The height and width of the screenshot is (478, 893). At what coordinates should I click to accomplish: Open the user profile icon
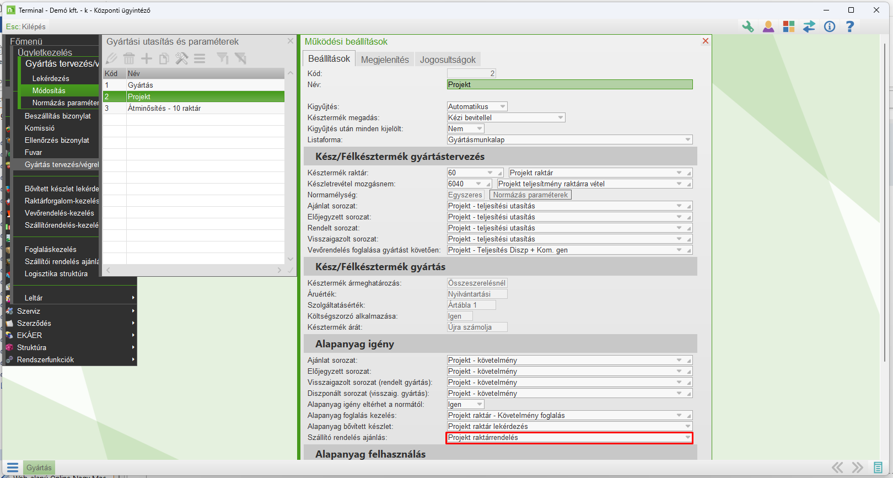pyautogui.click(x=768, y=26)
